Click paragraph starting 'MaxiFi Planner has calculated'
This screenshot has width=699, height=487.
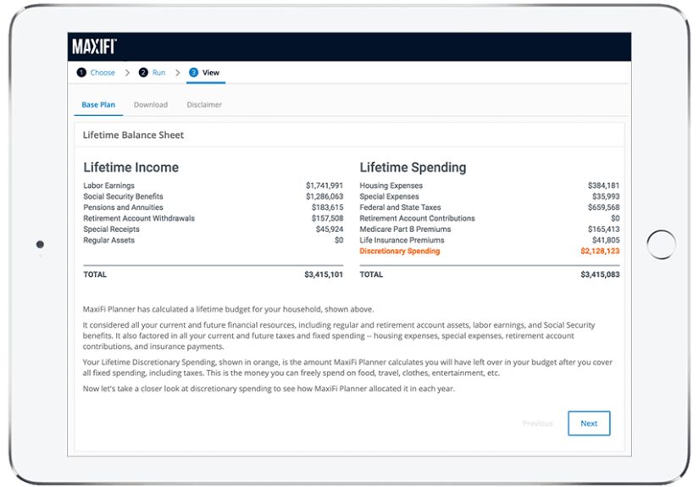point(228,309)
